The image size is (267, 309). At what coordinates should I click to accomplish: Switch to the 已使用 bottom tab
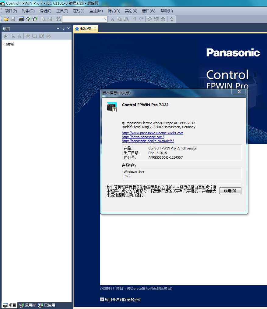[47, 305]
